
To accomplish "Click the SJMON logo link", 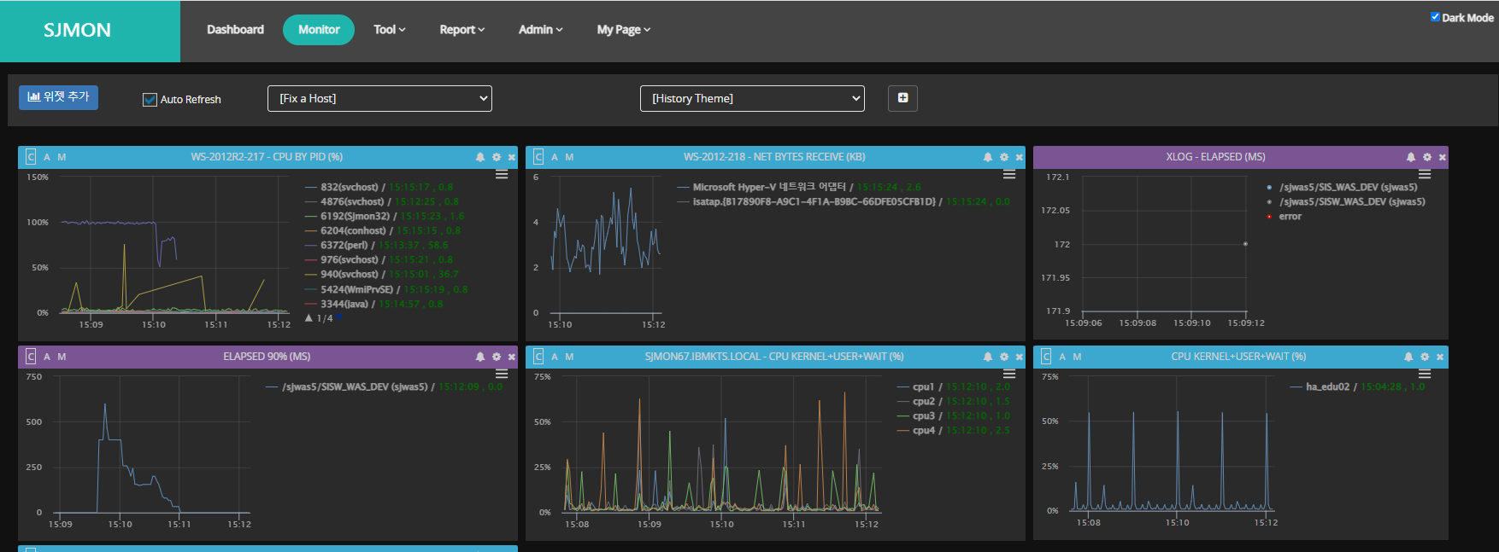I will [x=77, y=31].
